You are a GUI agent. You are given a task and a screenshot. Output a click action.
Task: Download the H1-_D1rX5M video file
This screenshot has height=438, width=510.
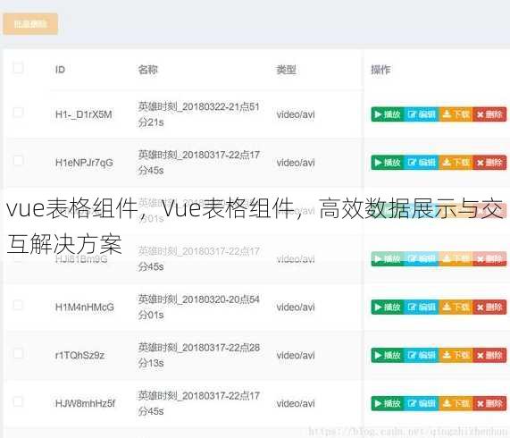(456, 114)
